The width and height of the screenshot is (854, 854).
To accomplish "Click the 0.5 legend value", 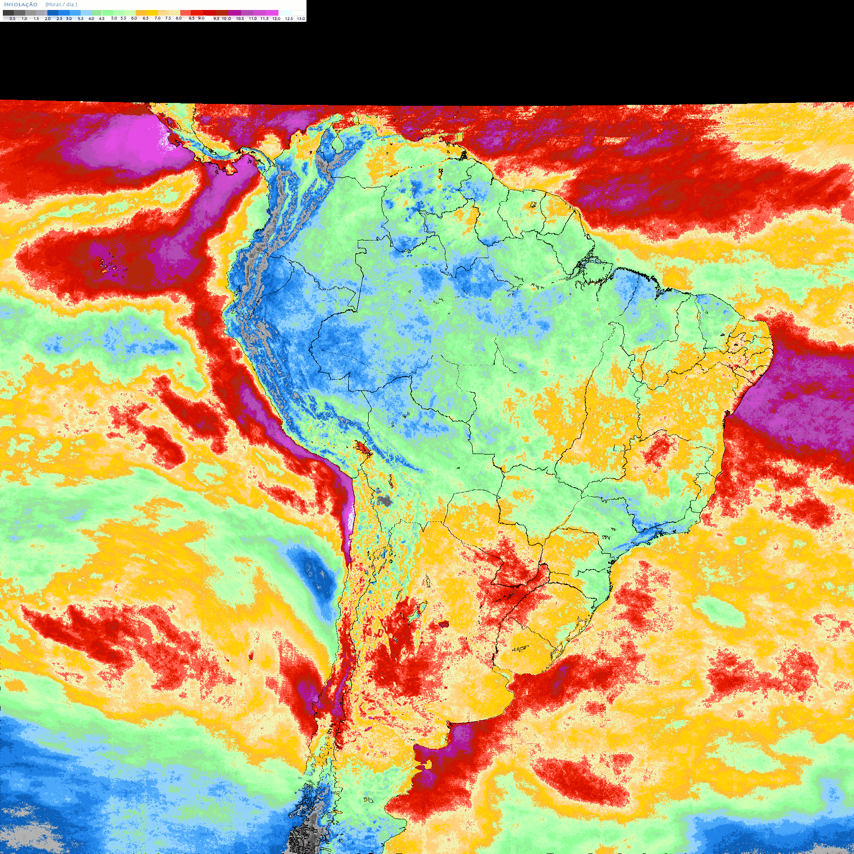I will [x=12, y=19].
